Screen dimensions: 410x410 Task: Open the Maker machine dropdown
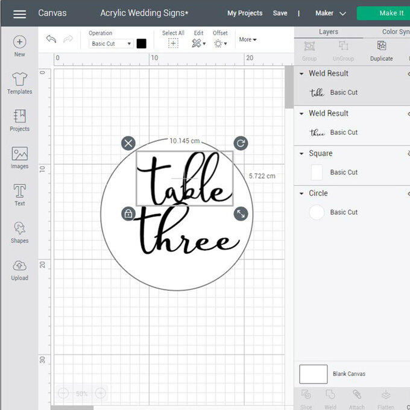click(x=330, y=13)
